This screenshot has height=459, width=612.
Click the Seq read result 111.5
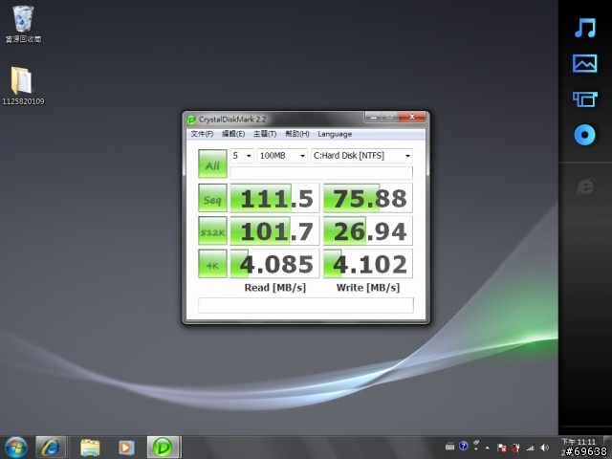click(274, 198)
